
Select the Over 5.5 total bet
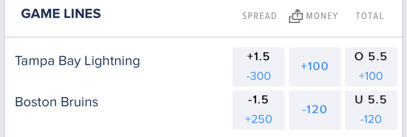371,67
